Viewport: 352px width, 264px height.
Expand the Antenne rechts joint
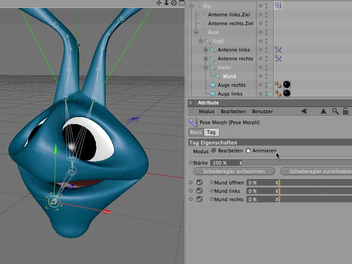[205, 59]
